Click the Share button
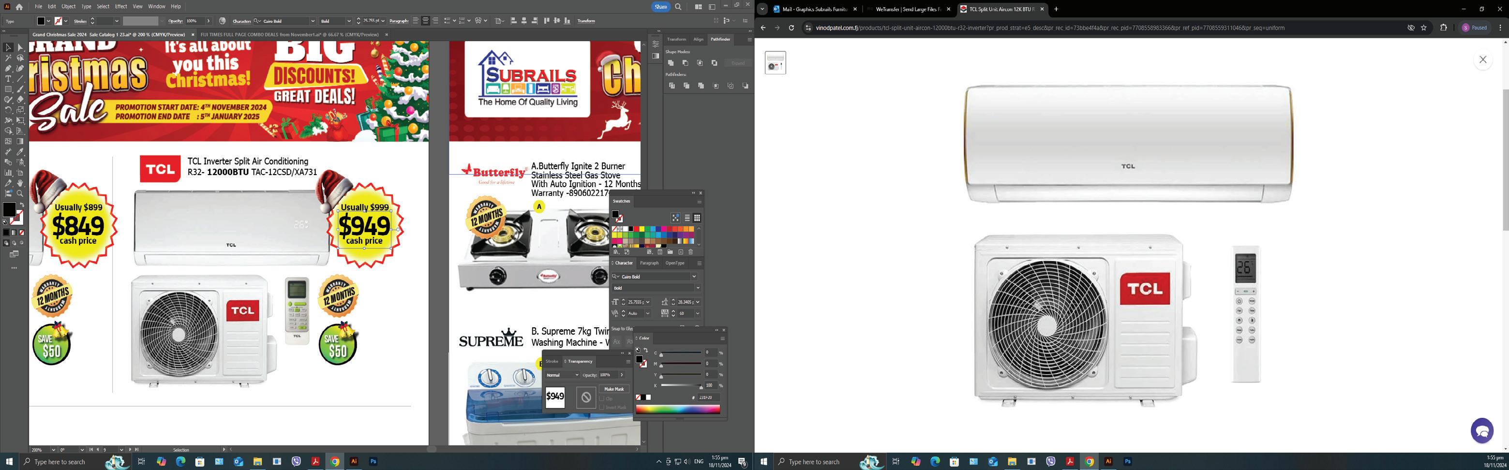Viewport: 1509px width, 470px height. [661, 7]
